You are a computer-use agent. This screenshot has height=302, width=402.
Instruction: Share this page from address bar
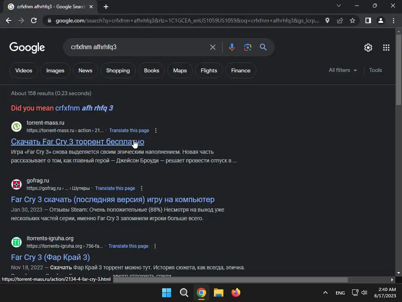[x=340, y=20]
